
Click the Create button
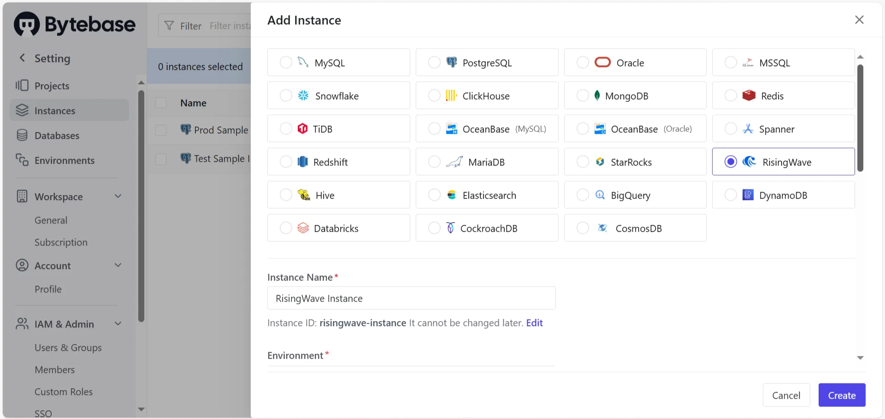[x=842, y=395]
